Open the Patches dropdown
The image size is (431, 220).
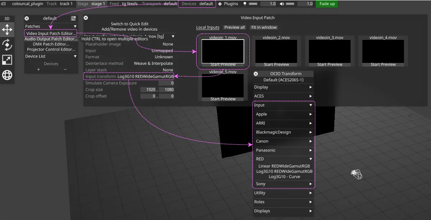[x=51, y=26]
